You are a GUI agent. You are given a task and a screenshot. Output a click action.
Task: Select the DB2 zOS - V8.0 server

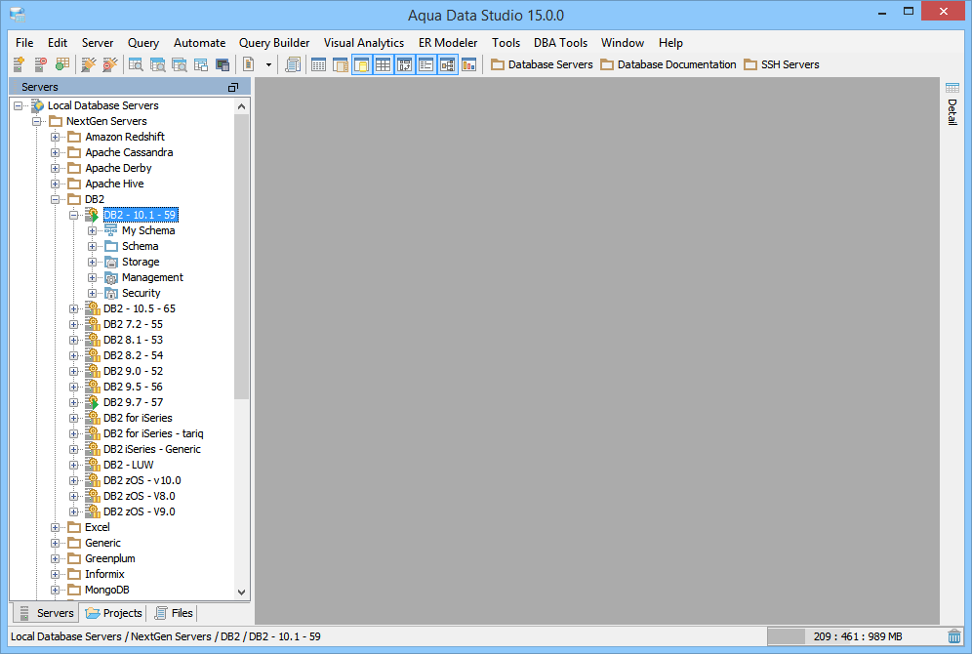click(140, 496)
